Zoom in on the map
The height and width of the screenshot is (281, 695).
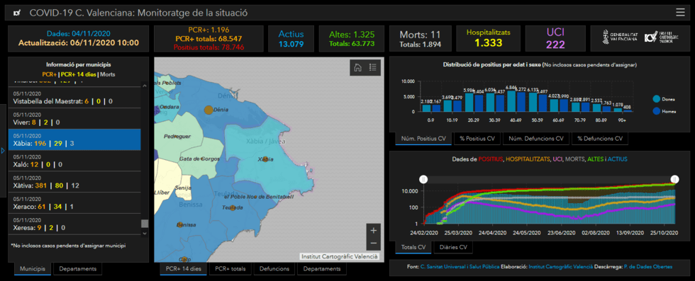[x=373, y=230]
